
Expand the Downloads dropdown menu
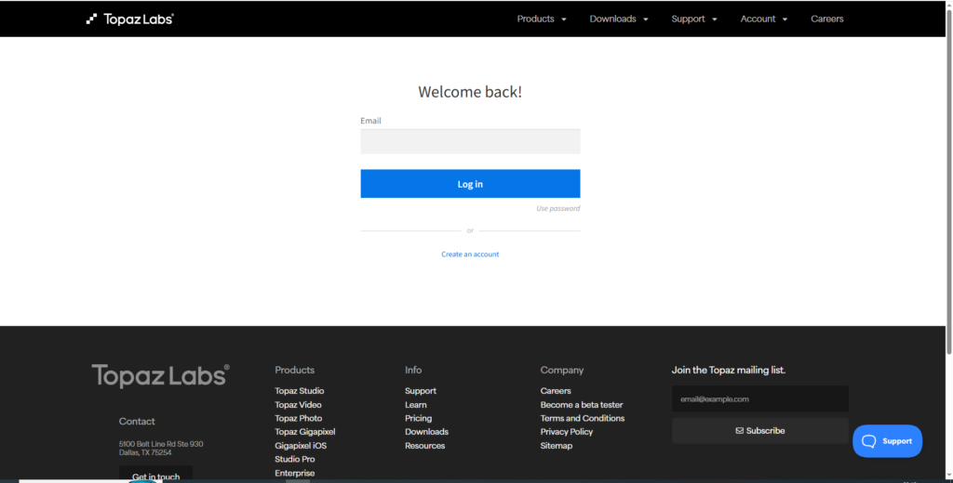tap(619, 19)
